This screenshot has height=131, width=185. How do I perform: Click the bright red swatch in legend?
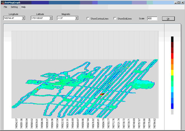click(172, 56)
